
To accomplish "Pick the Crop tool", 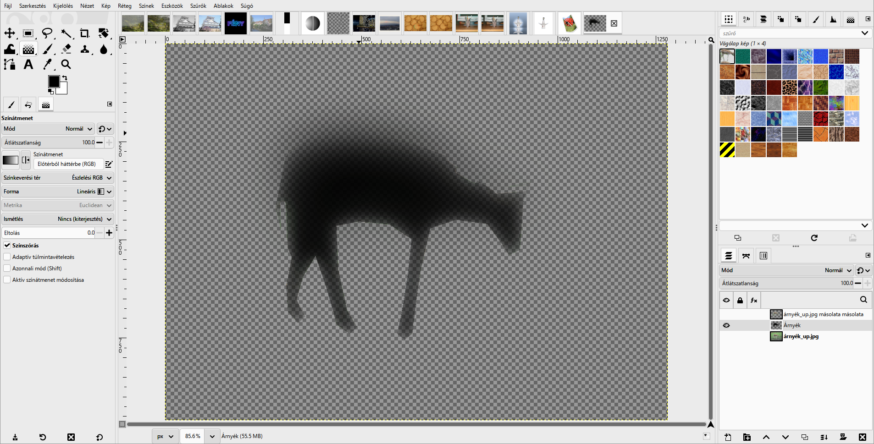I will 85,33.
